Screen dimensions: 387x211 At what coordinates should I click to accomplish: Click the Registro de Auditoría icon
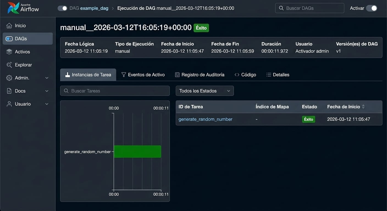tap(177, 75)
